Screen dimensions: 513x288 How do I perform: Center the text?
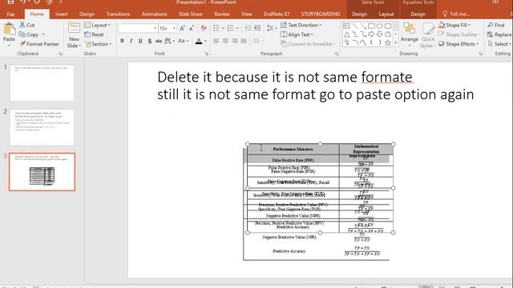tap(225, 41)
